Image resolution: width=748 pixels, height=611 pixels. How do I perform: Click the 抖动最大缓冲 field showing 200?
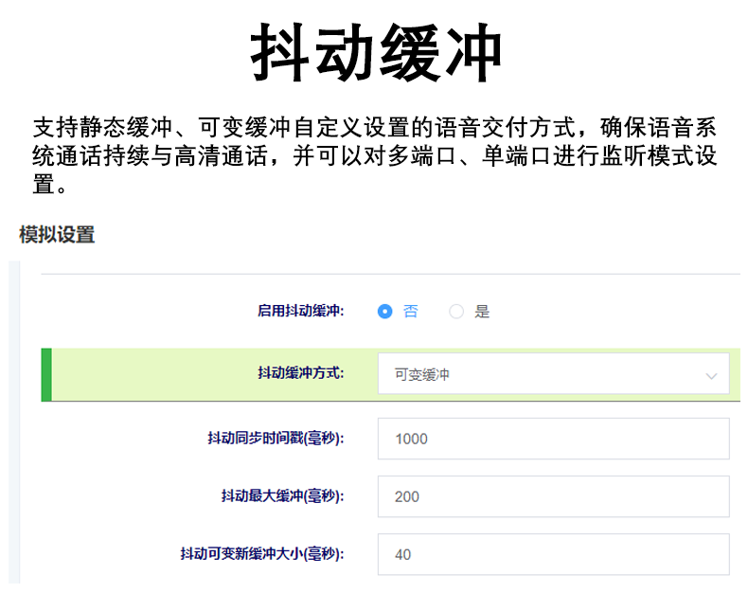(x=553, y=496)
